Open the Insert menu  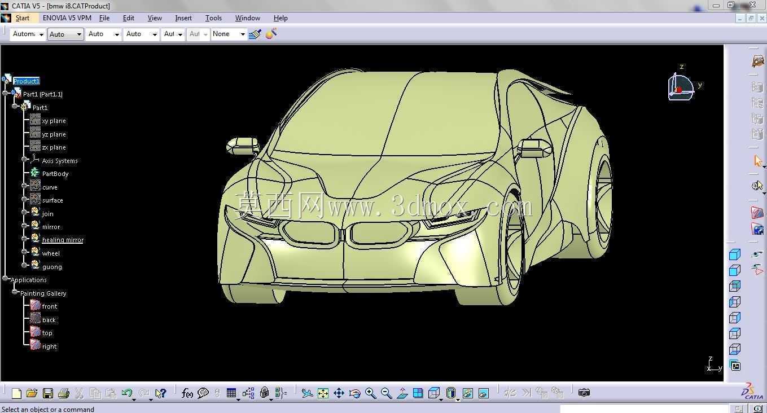pyautogui.click(x=183, y=18)
